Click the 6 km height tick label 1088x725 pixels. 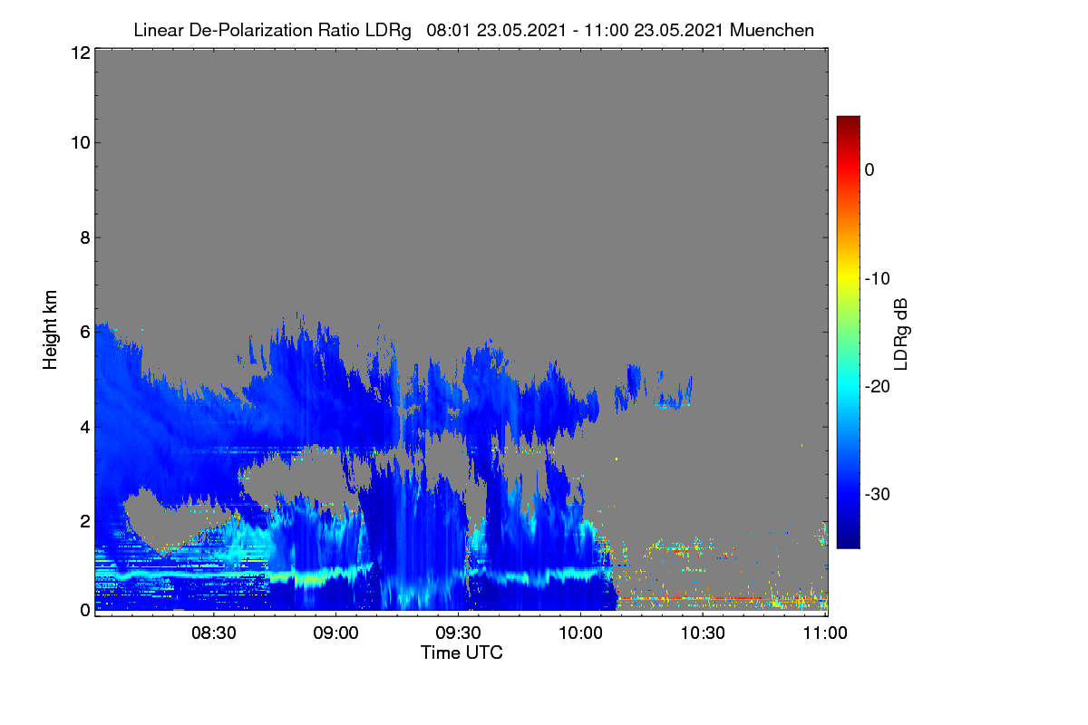click(x=83, y=332)
